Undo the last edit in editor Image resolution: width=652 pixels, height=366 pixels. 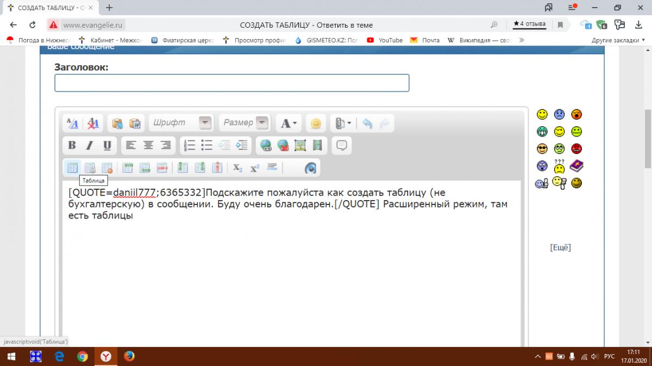point(367,124)
